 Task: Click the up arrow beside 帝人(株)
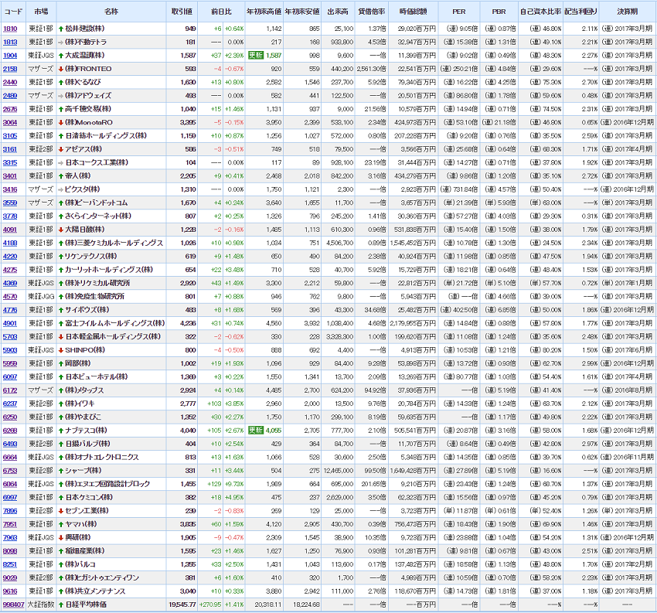click(x=61, y=176)
